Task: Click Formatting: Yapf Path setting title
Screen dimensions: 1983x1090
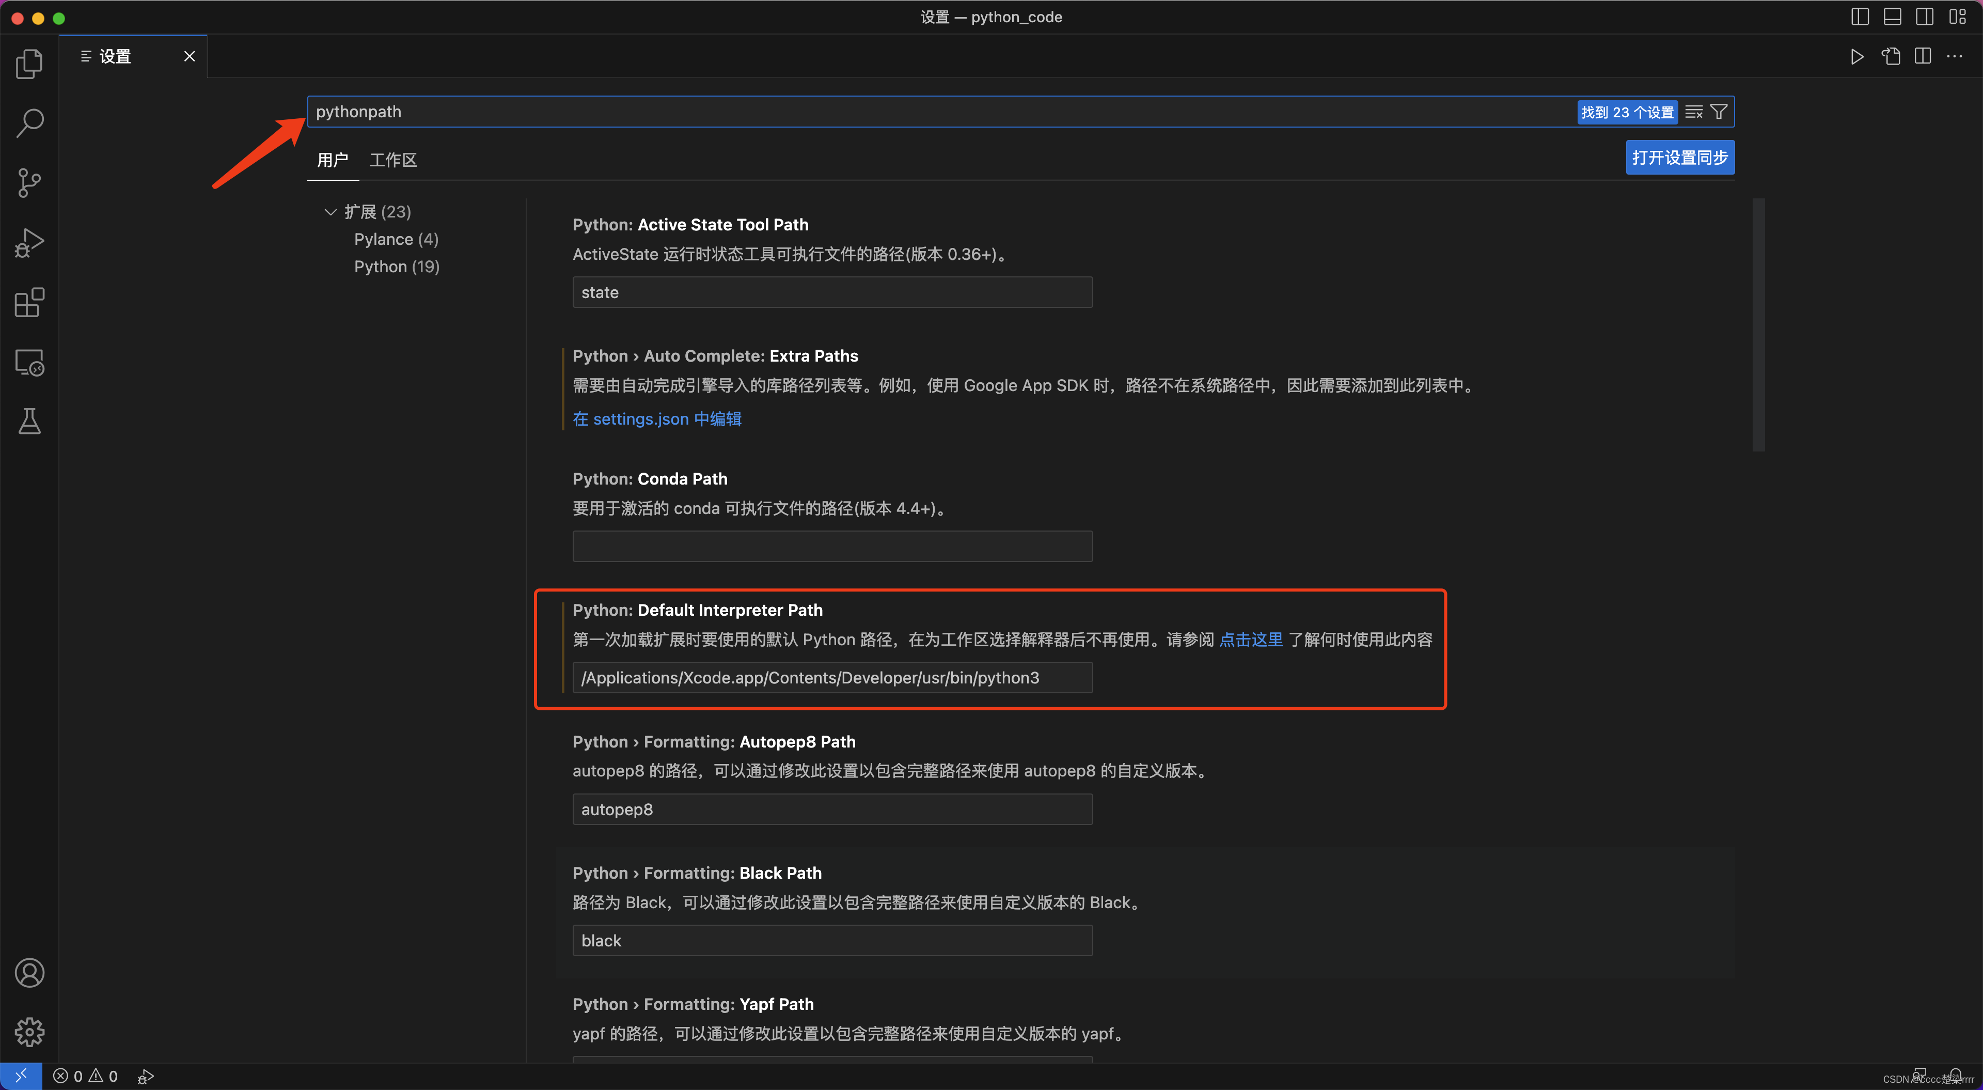Action: pyautogui.click(x=693, y=1004)
